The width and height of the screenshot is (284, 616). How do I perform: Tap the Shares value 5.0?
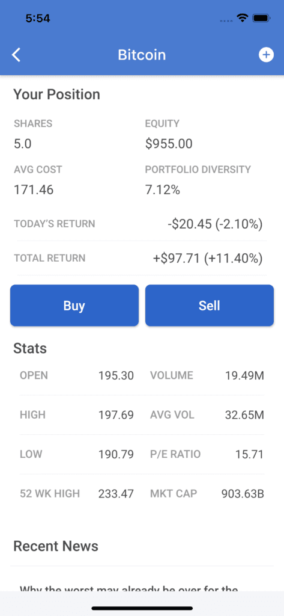22,144
